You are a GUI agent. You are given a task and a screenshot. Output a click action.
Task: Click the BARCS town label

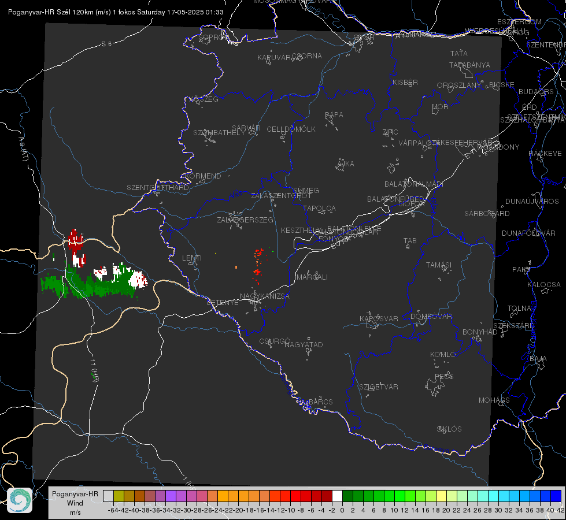(320, 402)
